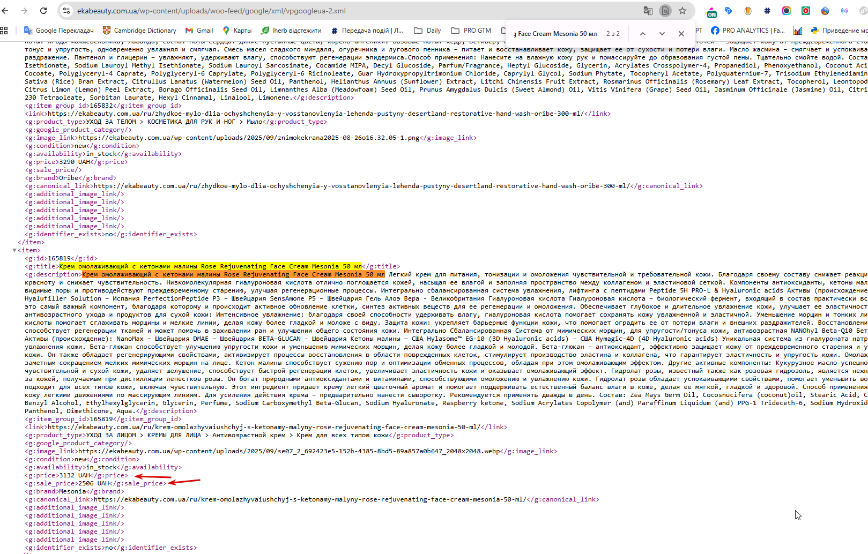Expand the PRO GTM bookmarks folder
Screen dimensions: 868x554
pyautogui.click(x=471, y=31)
